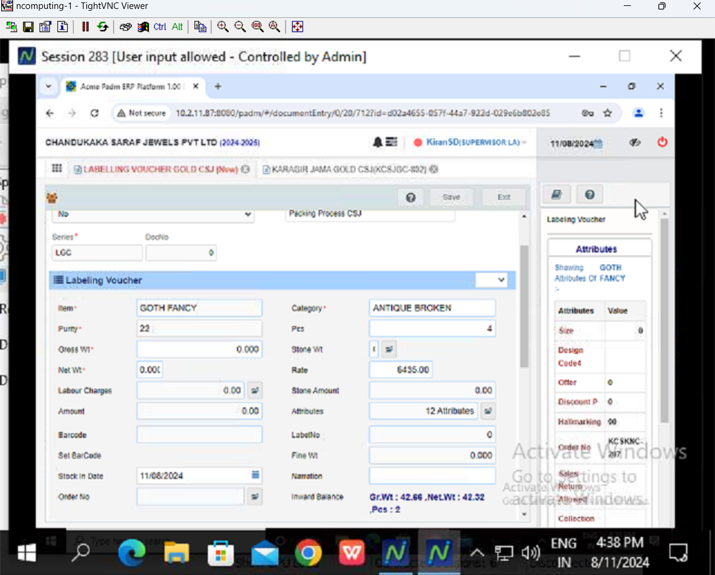Open TightVNC connection options
This screenshot has height=575, width=715.
pos(45,27)
